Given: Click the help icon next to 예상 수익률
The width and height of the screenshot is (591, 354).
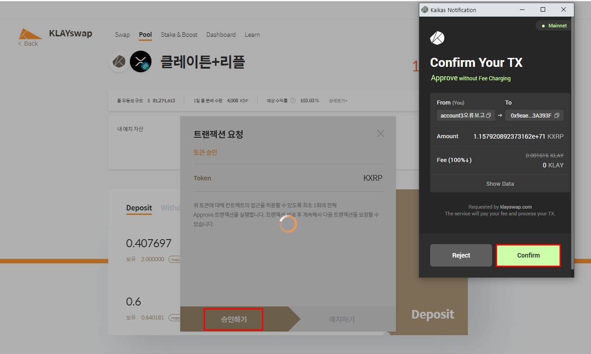Looking at the screenshot, I should pyautogui.click(x=293, y=101).
